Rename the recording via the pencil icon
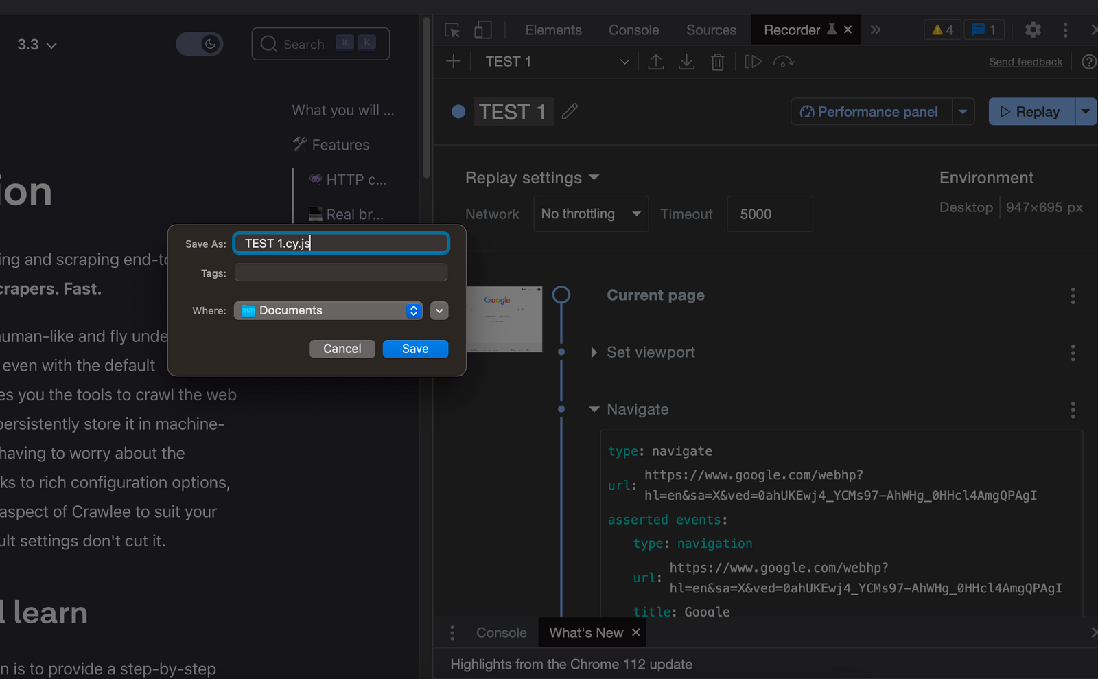Screen dimensions: 1098x679 [570, 111]
